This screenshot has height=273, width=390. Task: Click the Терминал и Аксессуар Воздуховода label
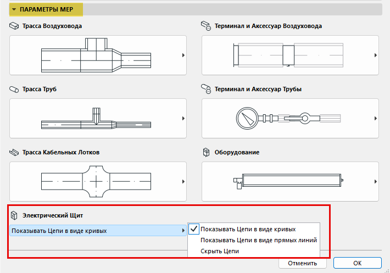click(268, 26)
